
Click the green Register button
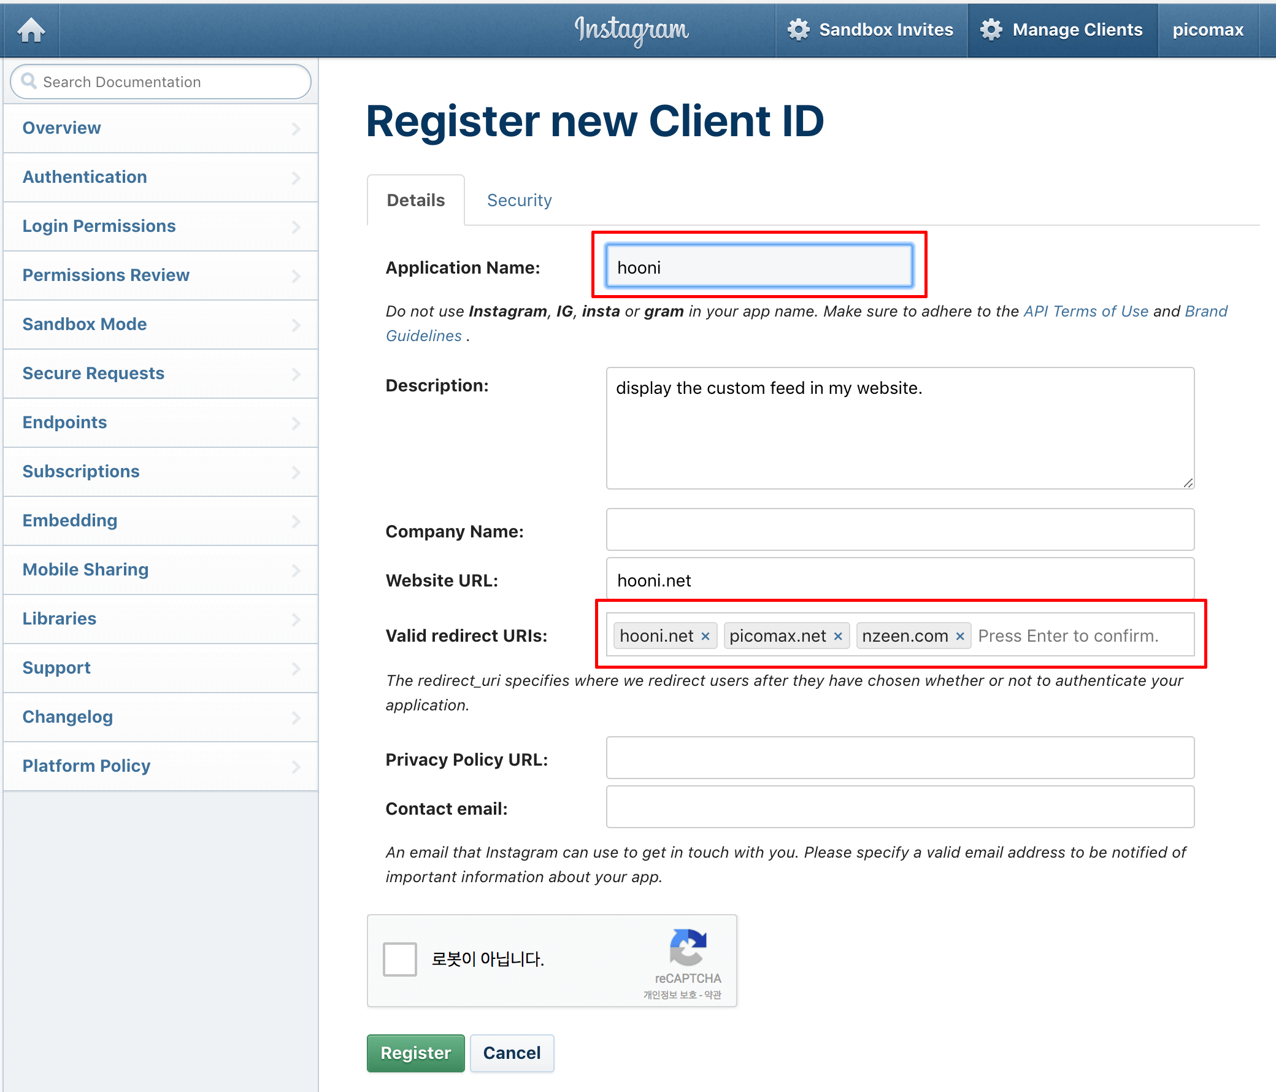416,1053
